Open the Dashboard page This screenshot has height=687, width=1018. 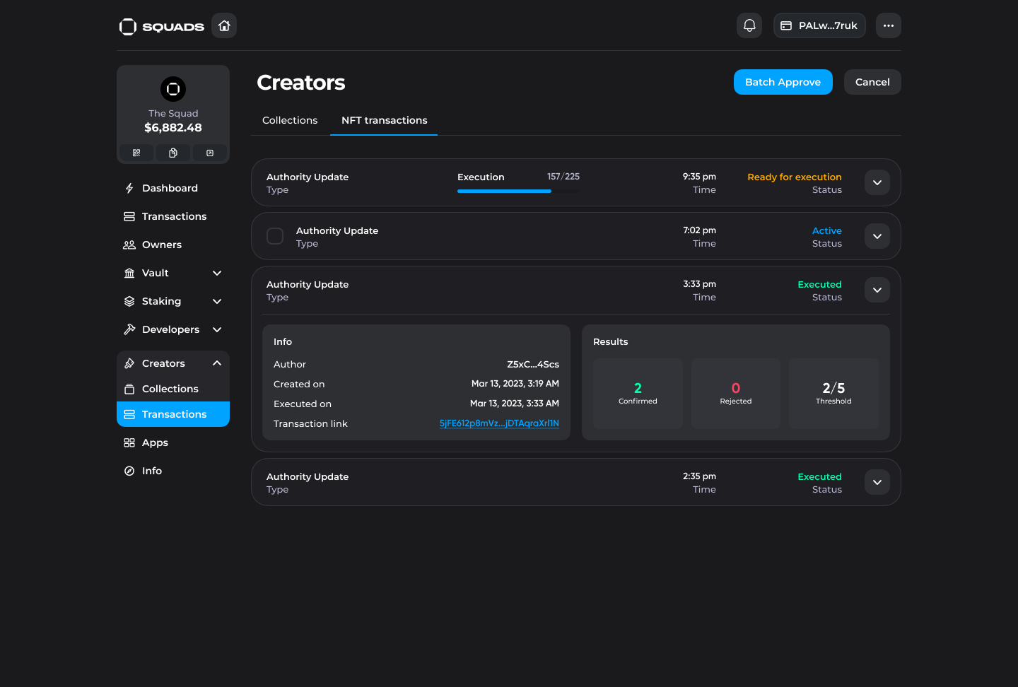tap(170, 188)
